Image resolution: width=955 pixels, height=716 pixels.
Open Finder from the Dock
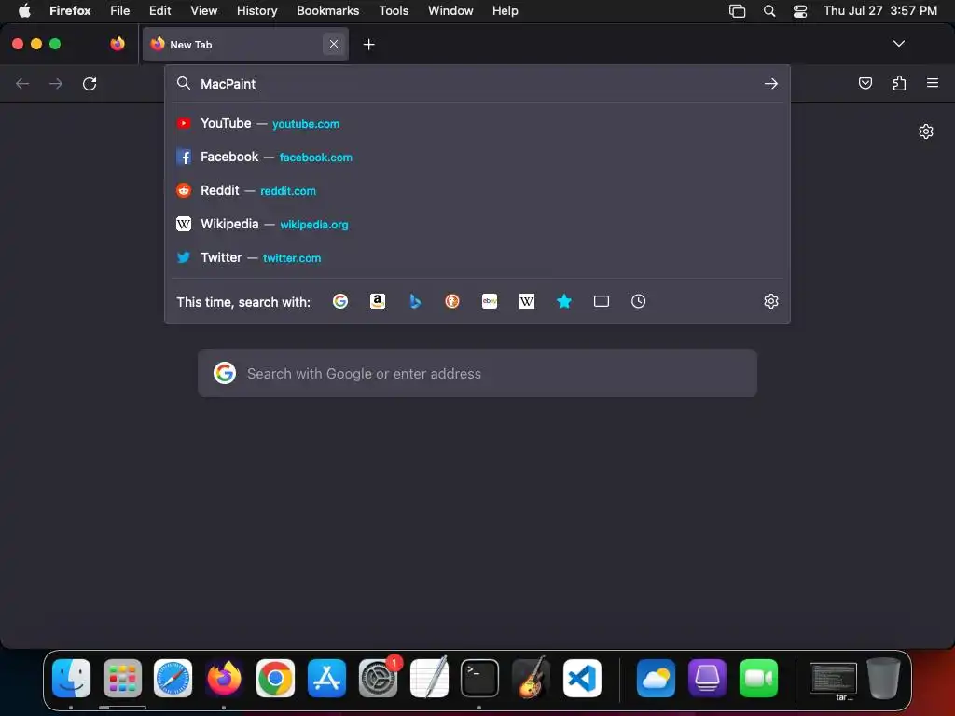coord(71,678)
